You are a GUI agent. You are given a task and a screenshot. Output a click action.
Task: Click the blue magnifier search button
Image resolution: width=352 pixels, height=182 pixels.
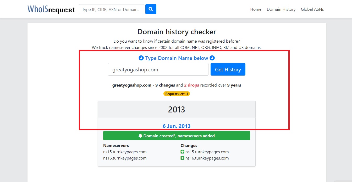click(x=151, y=9)
